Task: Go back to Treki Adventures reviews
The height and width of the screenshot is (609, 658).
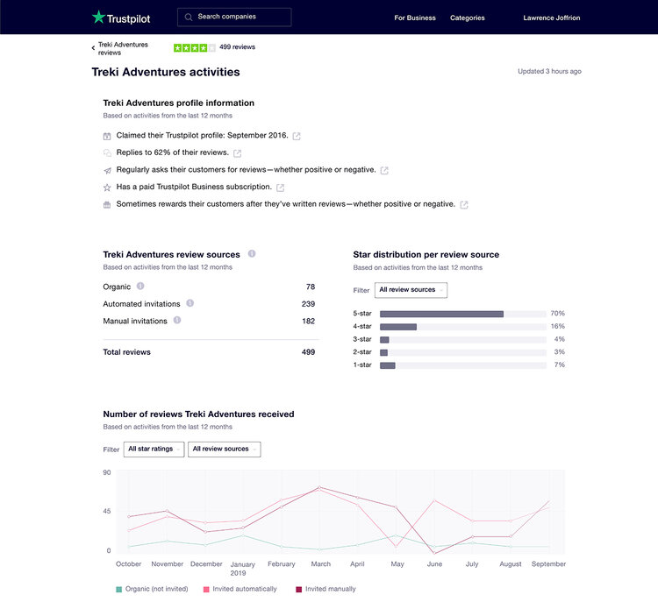Action: click(x=123, y=48)
